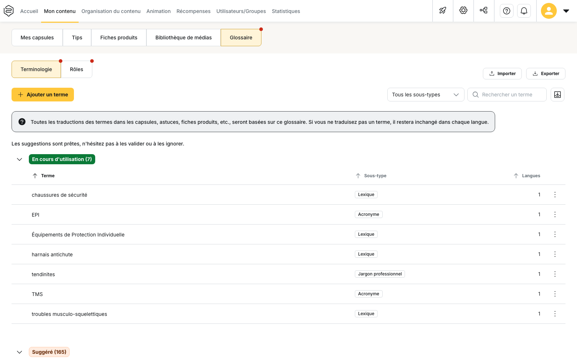Image resolution: width=577 pixels, height=361 pixels.
Task: Click the hierarchy structure icon
Action: pos(484,10)
